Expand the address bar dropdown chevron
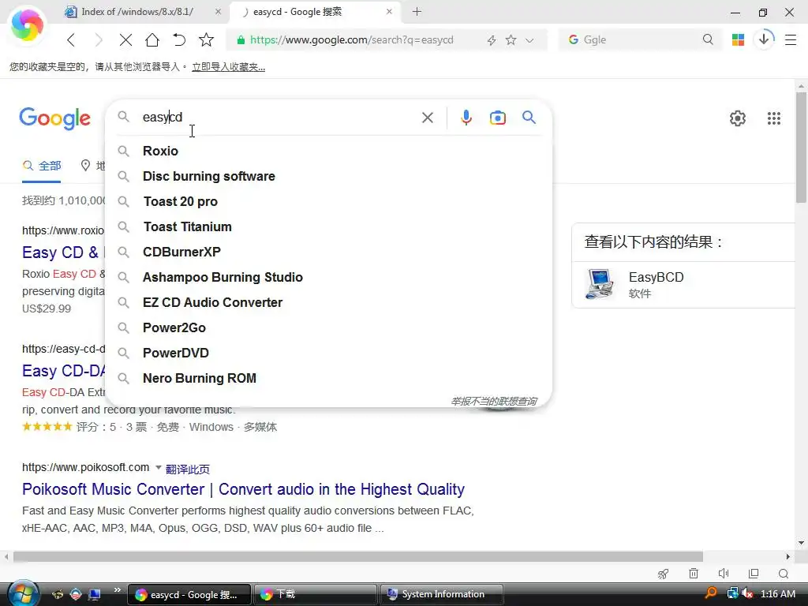 (x=529, y=40)
